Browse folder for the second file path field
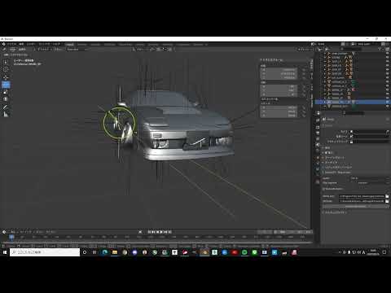This screenshot has width=391, height=293. (387, 201)
